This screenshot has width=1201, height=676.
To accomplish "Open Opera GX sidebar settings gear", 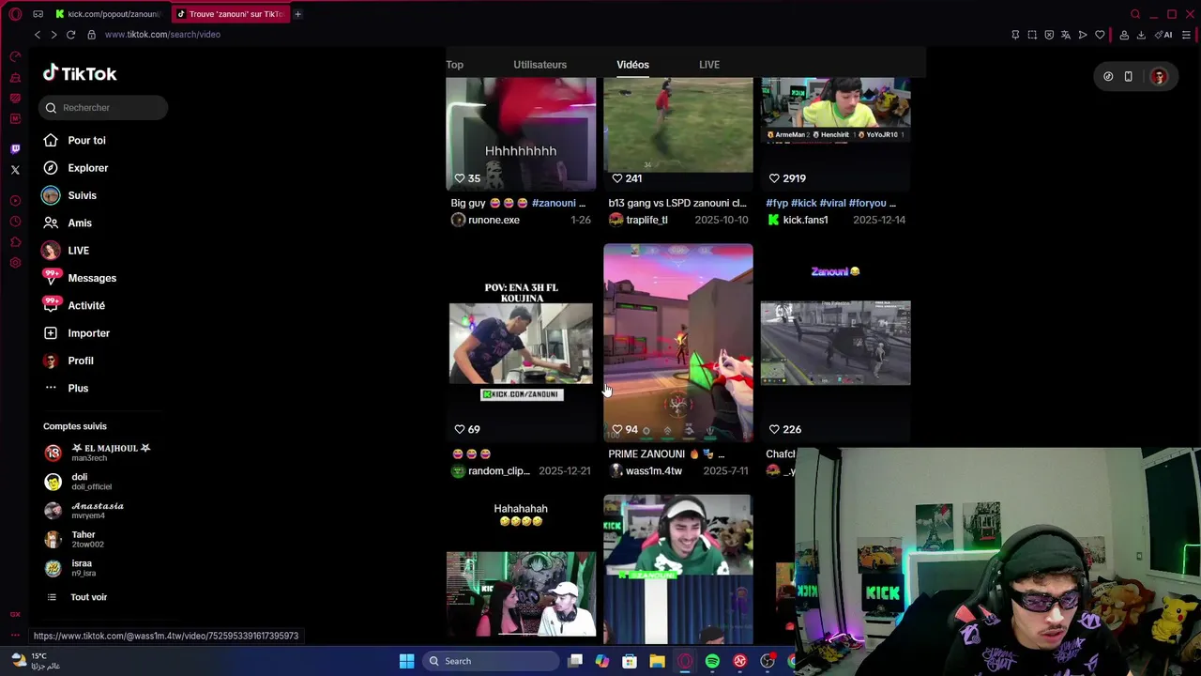I will pos(15,263).
